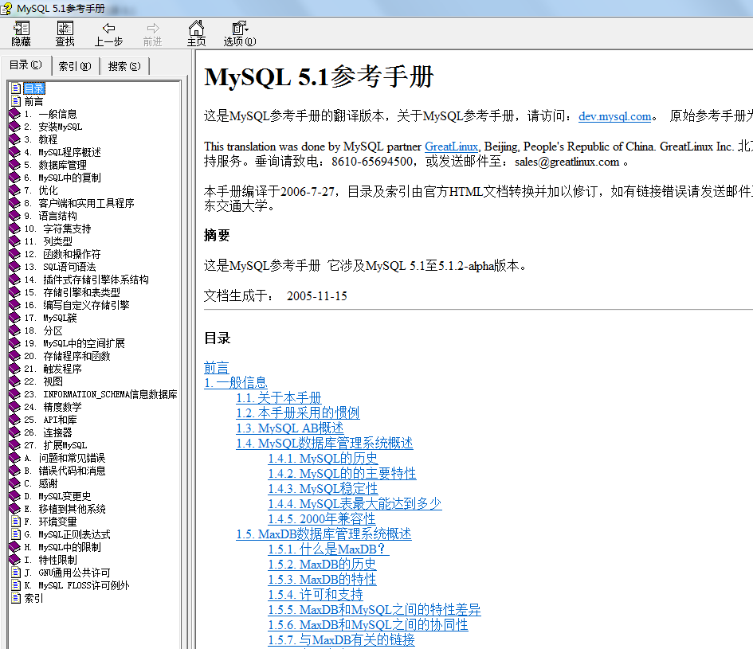The width and height of the screenshot is (753, 649).
Task: Click the 查找 (Locate) toolbar icon
Action: coord(65,33)
